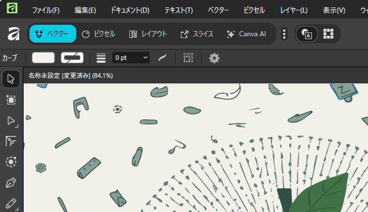The height and width of the screenshot is (212, 368).
Task: Open the fill color swatch
Action: (x=43, y=58)
